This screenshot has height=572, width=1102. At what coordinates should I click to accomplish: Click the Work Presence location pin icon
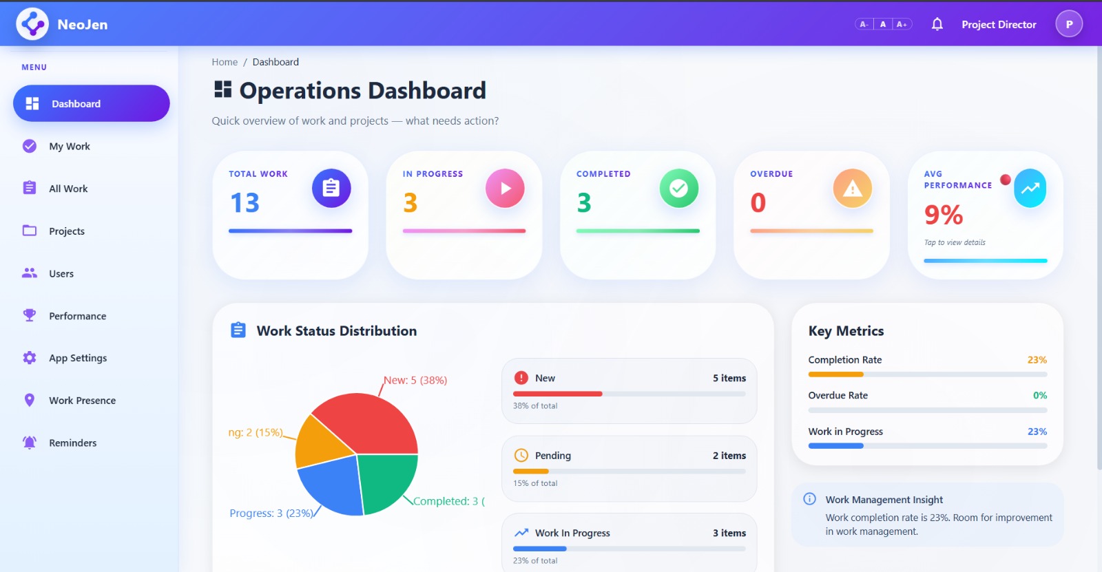point(30,400)
